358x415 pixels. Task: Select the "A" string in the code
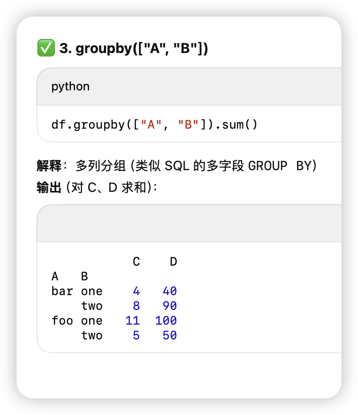pos(151,125)
